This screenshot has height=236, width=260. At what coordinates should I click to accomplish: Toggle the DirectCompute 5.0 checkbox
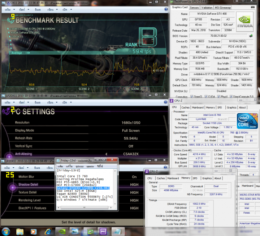pos(231,96)
